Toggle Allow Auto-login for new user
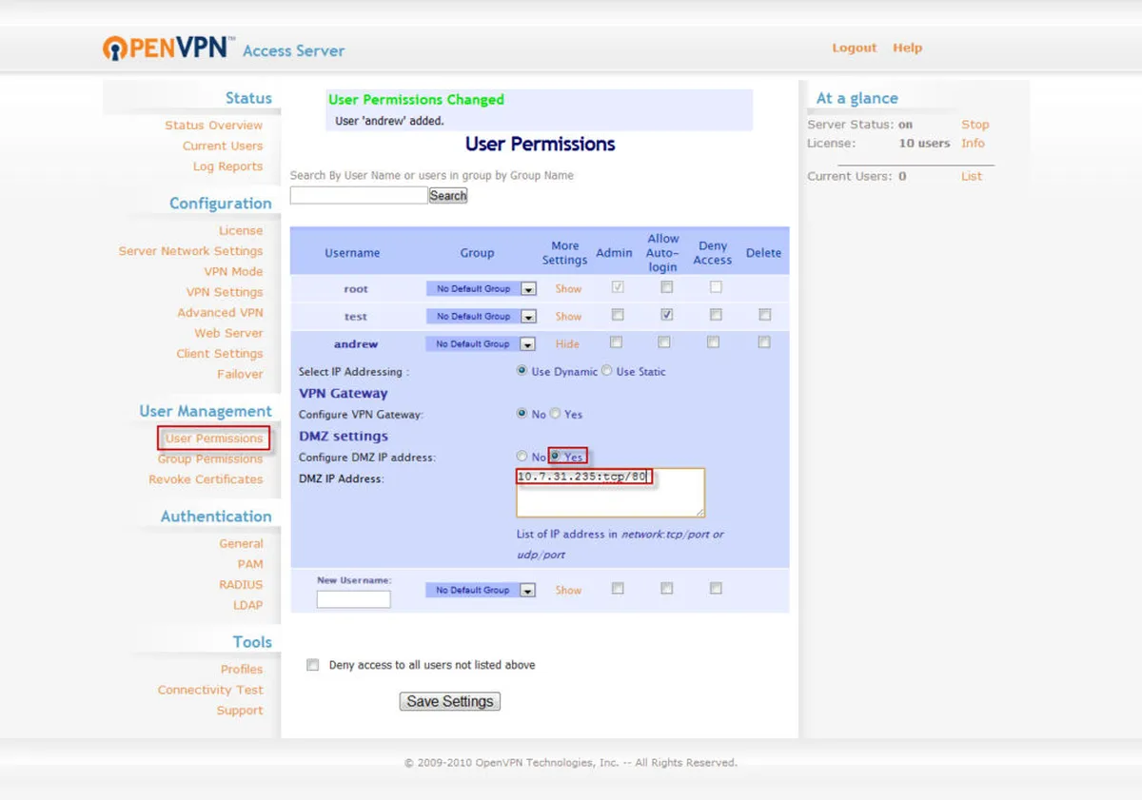This screenshot has height=800, width=1142. (666, 589)
